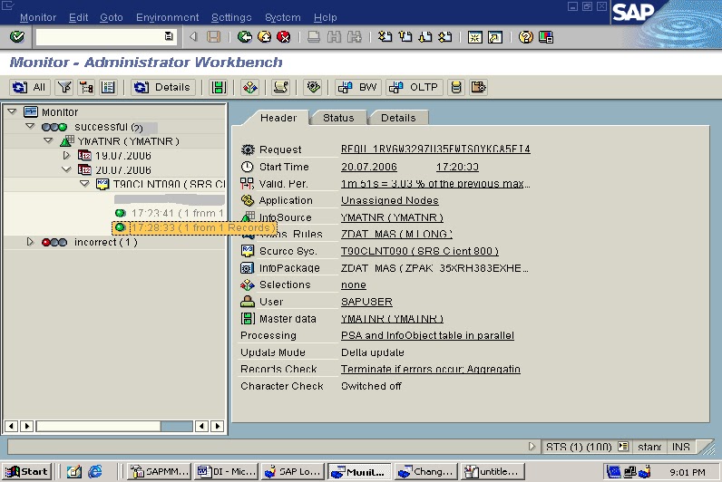722x482 pixels.
Task: Click the tree panel scroll-left arrow at far left
Action: 11,426
